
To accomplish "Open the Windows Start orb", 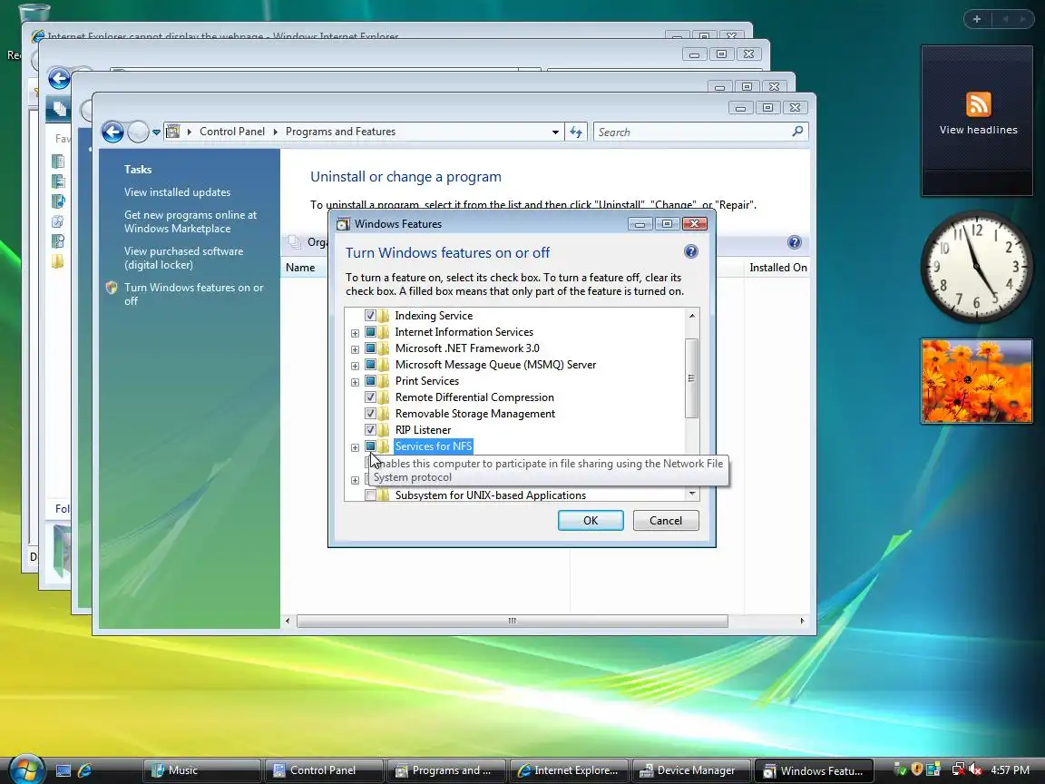I will coord(26,769).
